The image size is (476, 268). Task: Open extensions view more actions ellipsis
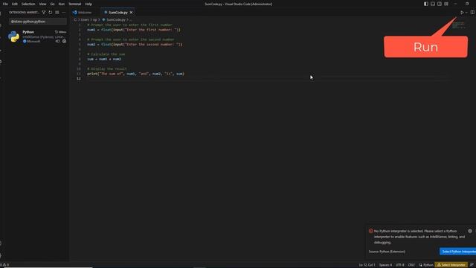tap(64, 13)
